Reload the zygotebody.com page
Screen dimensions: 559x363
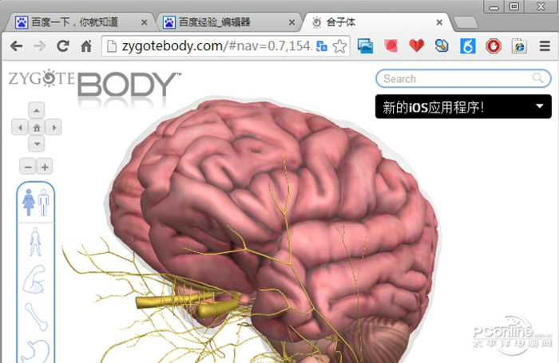coord(63,46)
